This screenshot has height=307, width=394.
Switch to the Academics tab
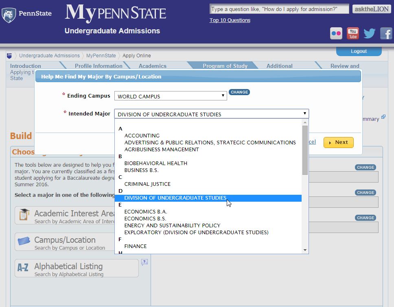coord(153,66)
